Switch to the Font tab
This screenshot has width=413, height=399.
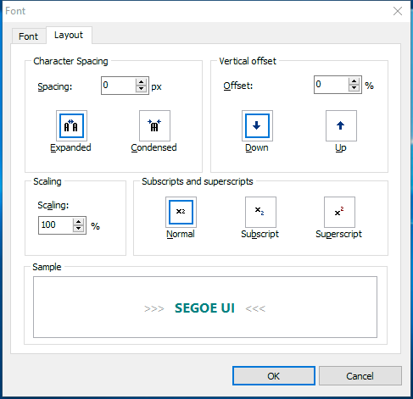tap(29, 36)
